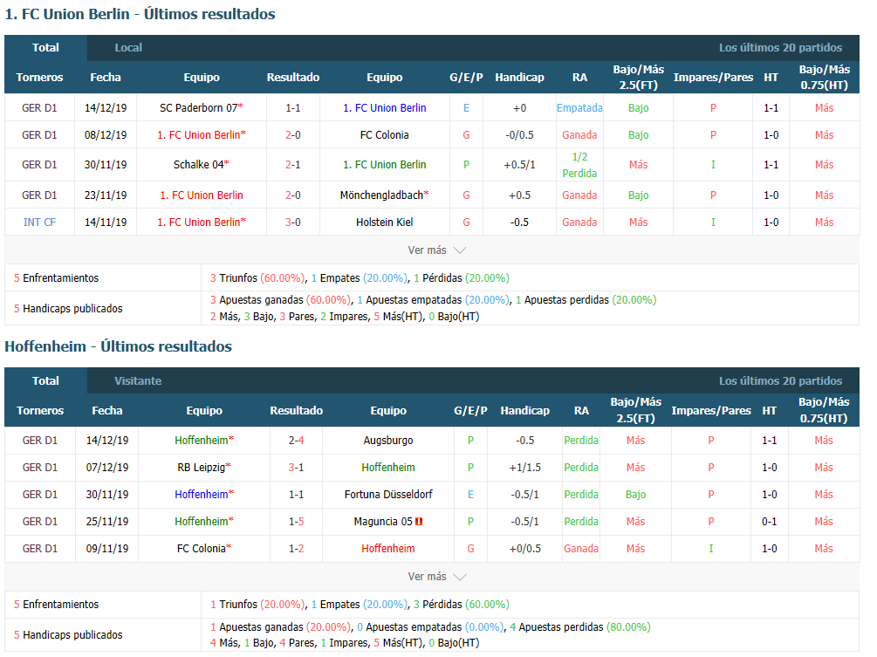
Task: Click 3 Triunfos (60.00%) summary
Action: [x=257, y=278]
